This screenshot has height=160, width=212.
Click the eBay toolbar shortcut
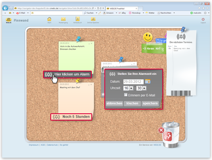[x=122, y=13]
